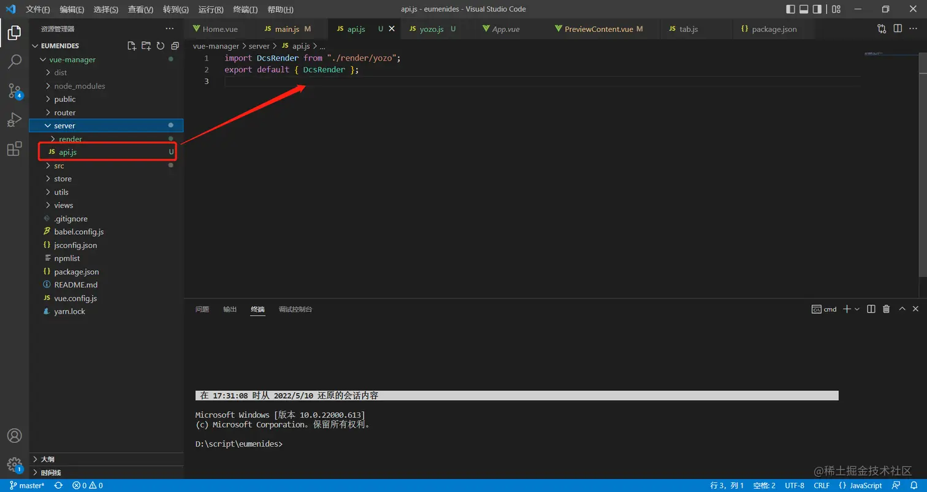Toggle the bottom panel layout icon
Viewport: 927px width, 492px height.
[x=804, y=9]
